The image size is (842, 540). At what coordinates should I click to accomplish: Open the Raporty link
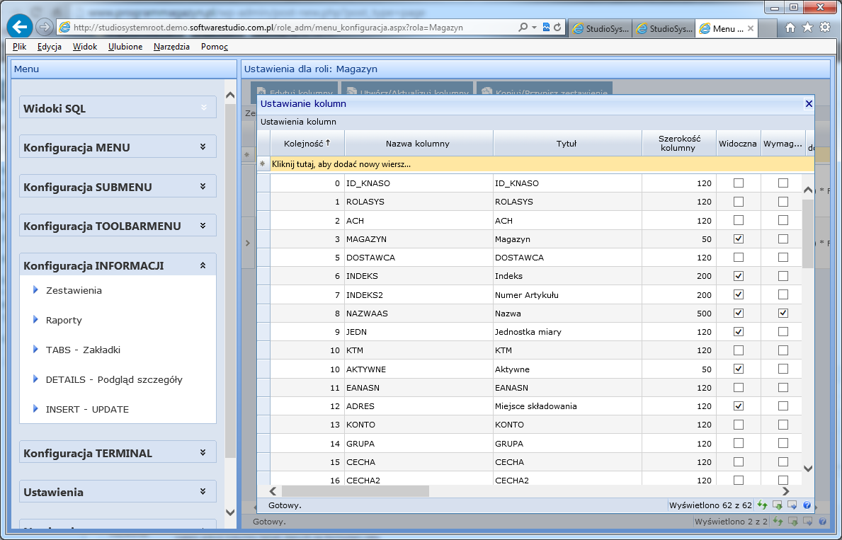64,320
